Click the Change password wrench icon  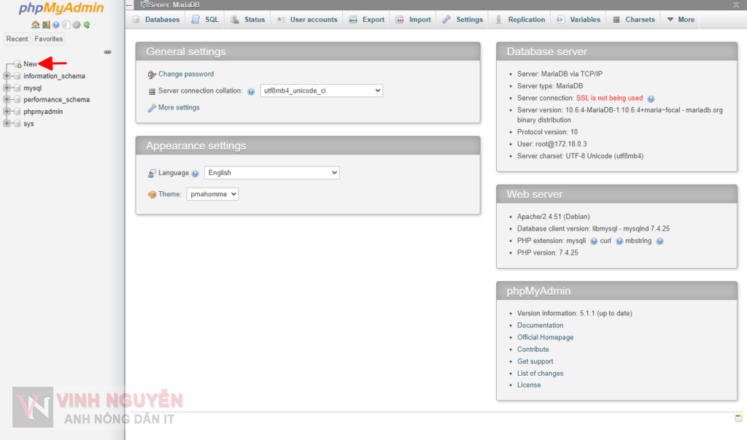click(x=152, y=74)
